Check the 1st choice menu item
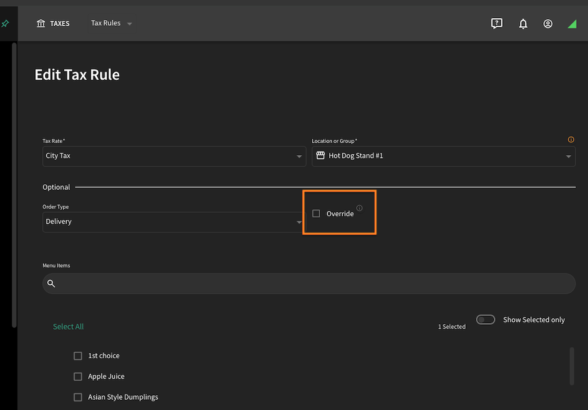This screenshot has width=588, height=410. click(78, 356)
